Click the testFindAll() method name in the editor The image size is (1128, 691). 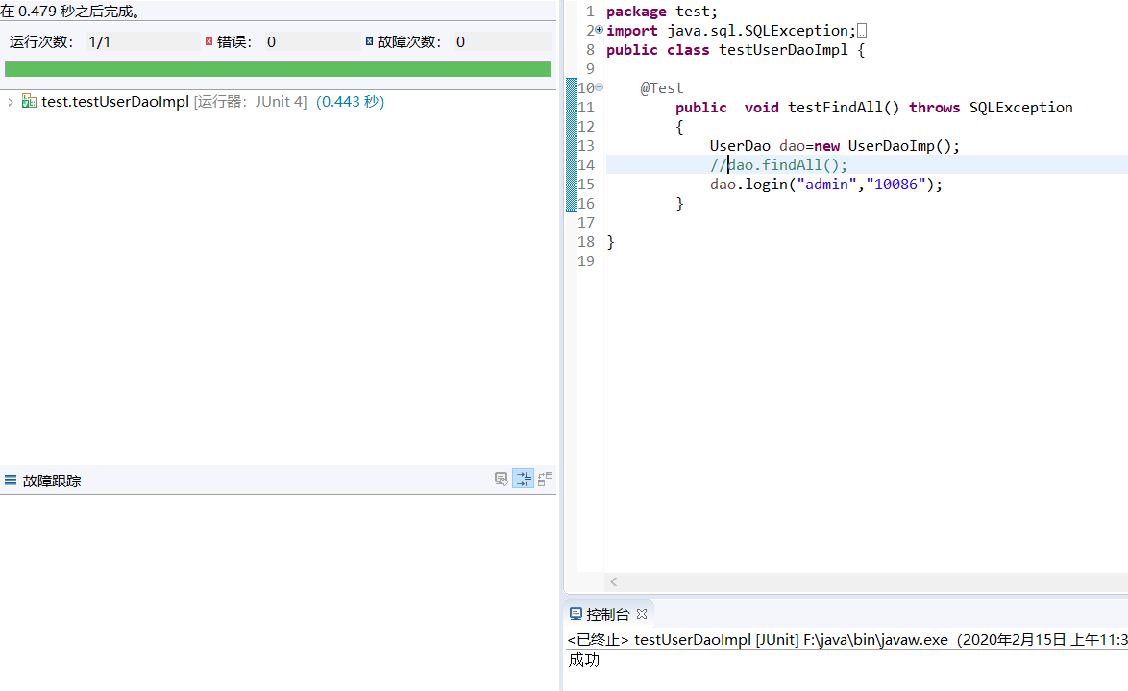(844, 108)
